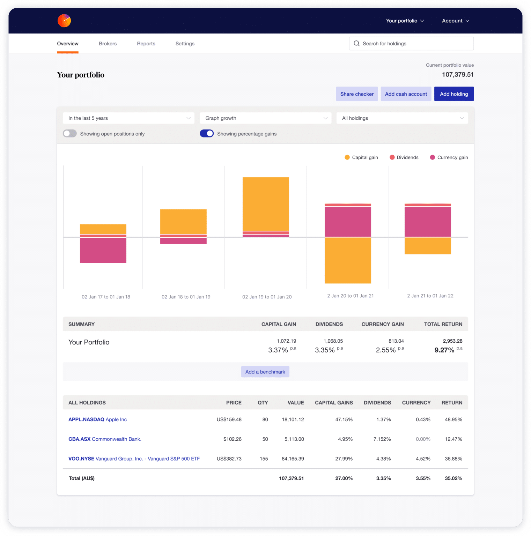Click the Add a benchmark button

click(x=265, y=371)
